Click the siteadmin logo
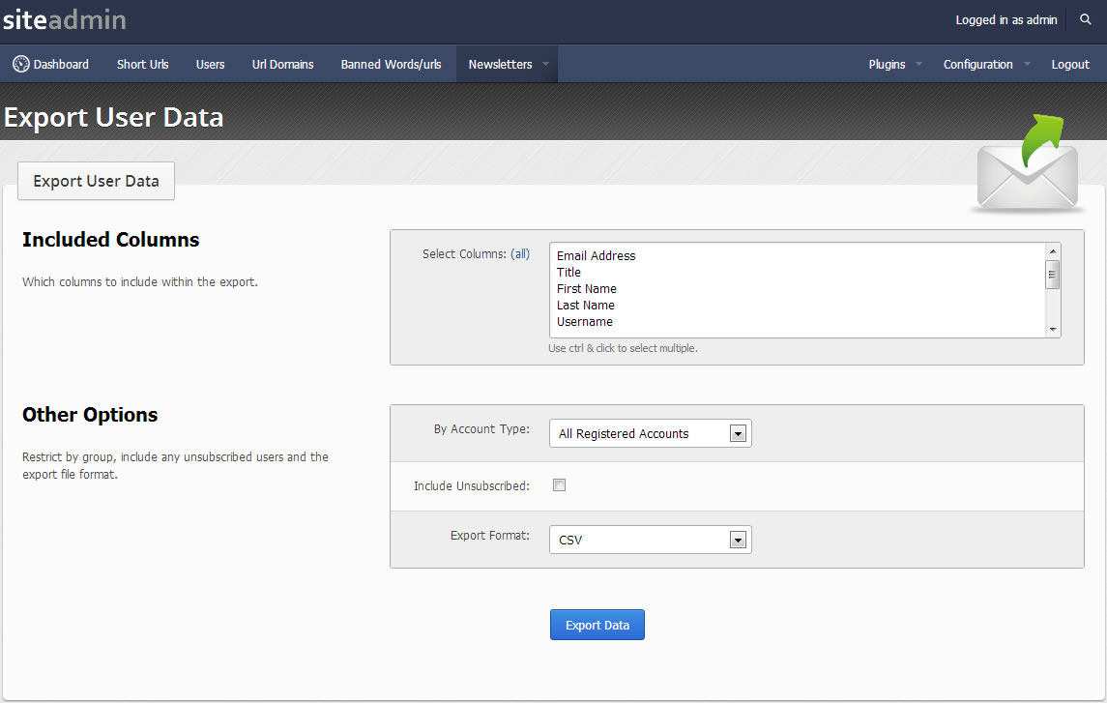The width and height of the screenshot is (1107, 703). point(64,19)
